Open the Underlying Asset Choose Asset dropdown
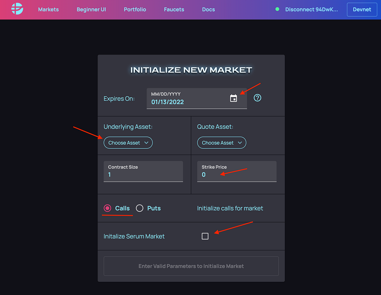The image size is (381, 295). tap(128, 143)
